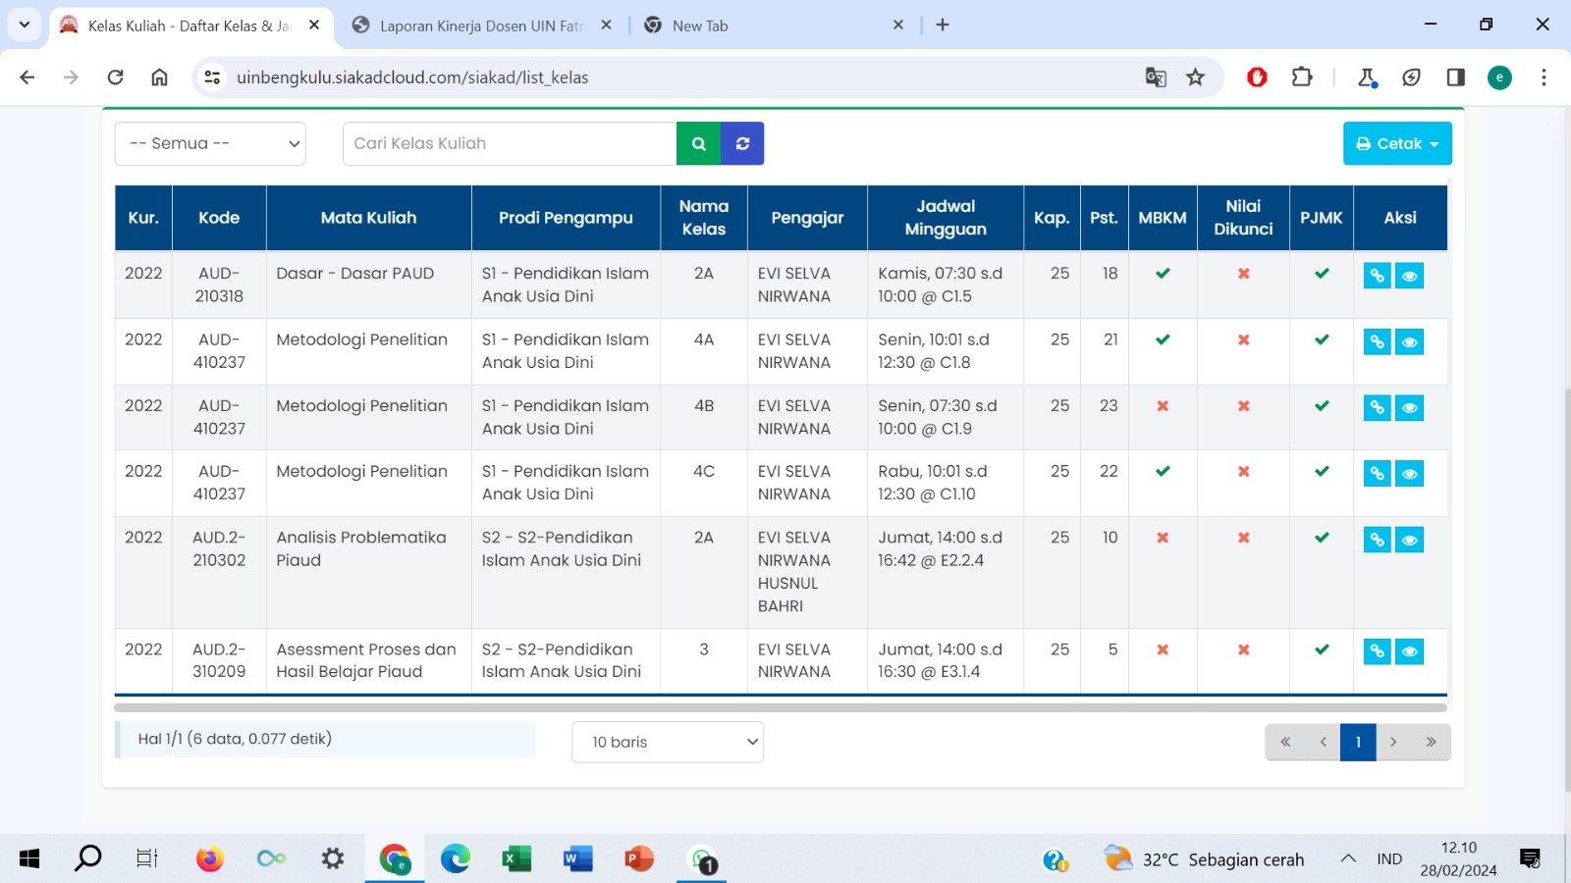Image resolution: width=1571 pixels, height=883 pixels.
Task: Click the Cari Kelas Kuliah search field
Action: 509,143
